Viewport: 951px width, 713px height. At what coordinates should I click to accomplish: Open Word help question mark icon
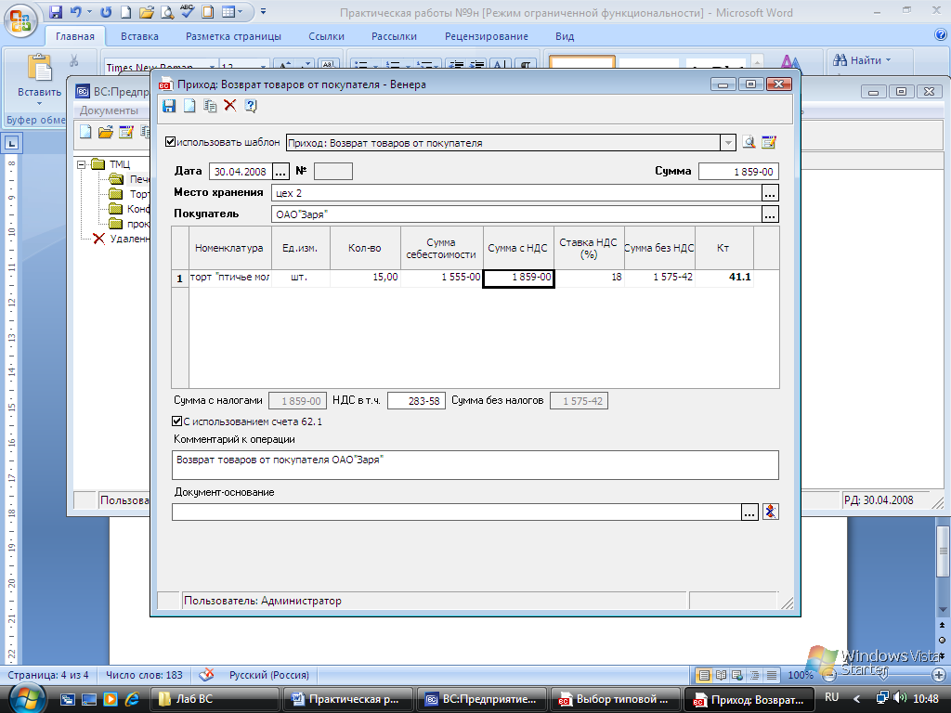point(941,35)
